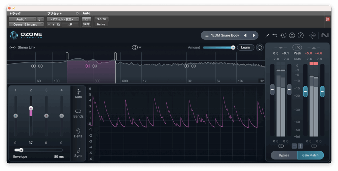Click the Bypass button in Ozone
This screenshot has height=171, width=338.
coord(284,155)
